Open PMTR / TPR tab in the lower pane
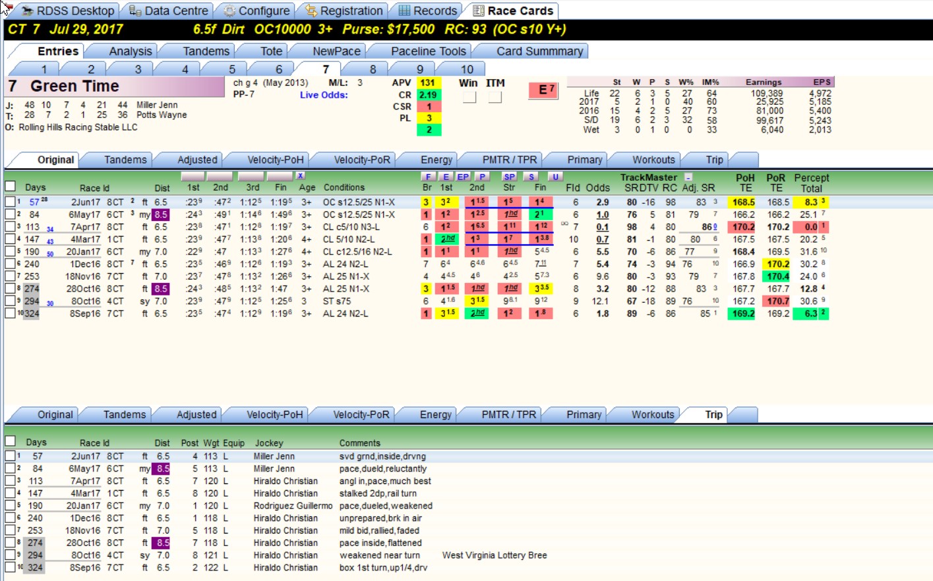 coord(508,415)
